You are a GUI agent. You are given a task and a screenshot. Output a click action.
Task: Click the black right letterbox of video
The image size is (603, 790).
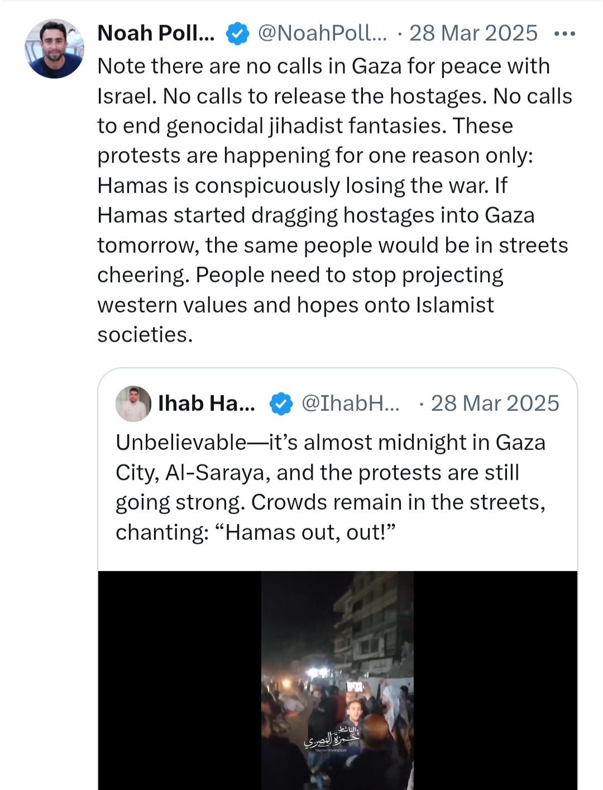pyautogui.click(x=495, y=680)
